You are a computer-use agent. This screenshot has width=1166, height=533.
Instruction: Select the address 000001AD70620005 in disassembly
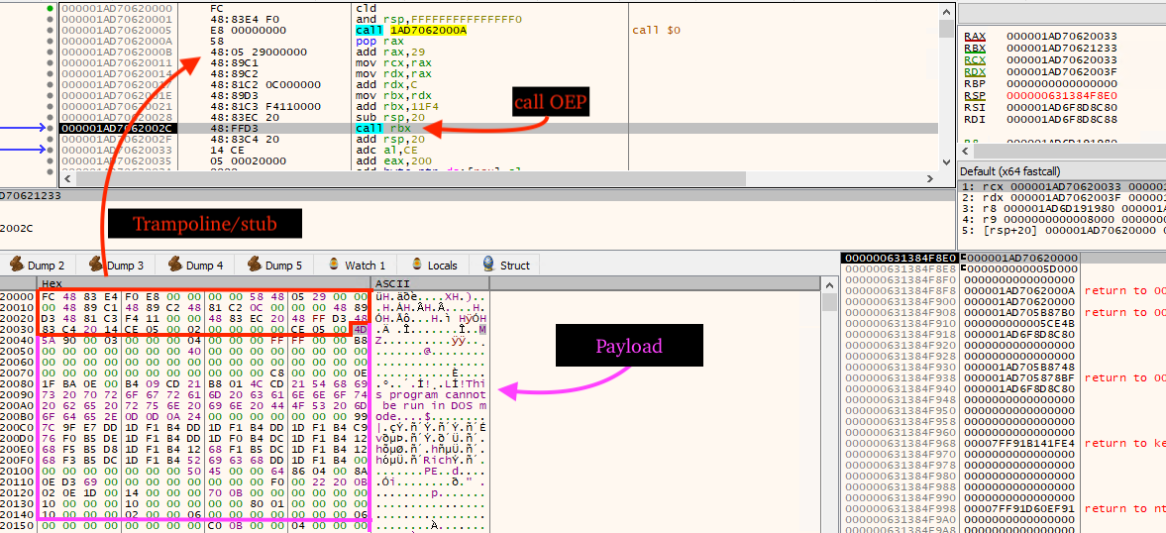pyautogui.click(x=115, y=30)
